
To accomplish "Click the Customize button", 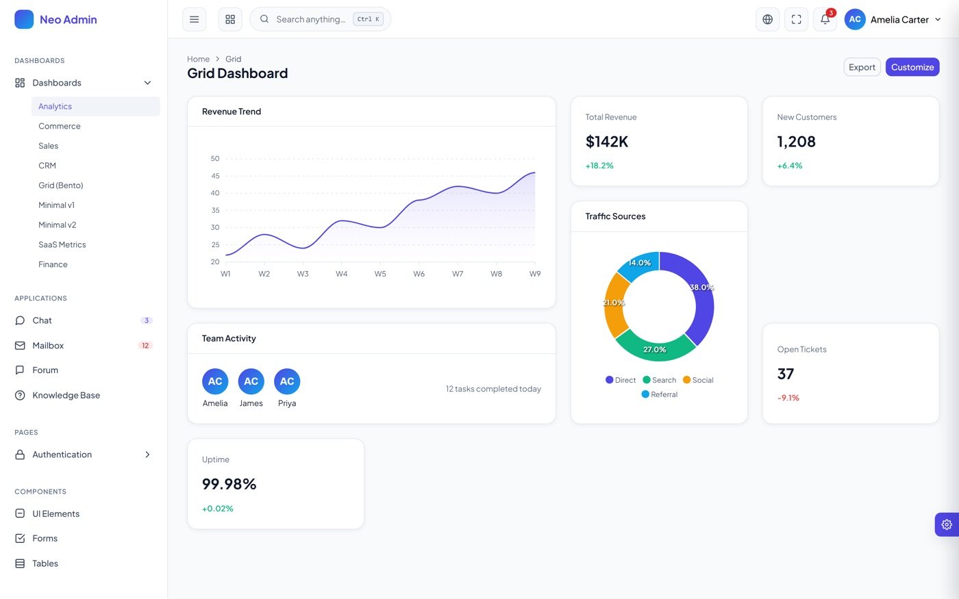I will point(912,67).
